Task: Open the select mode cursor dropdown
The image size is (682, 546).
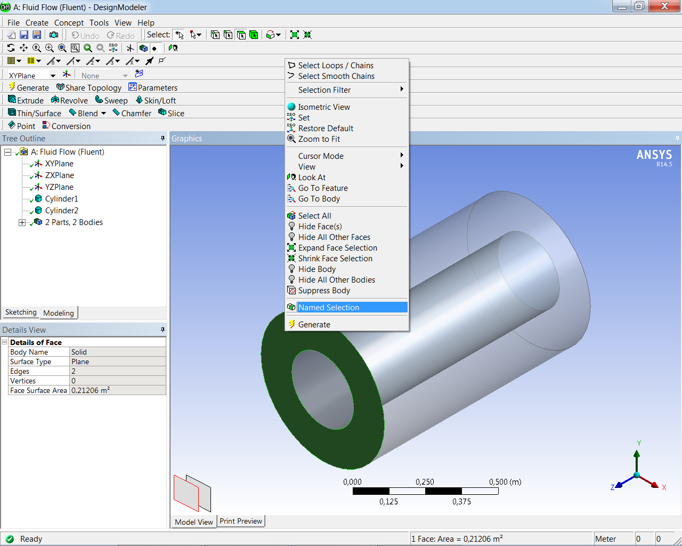Action: click(x=196, y=35)
